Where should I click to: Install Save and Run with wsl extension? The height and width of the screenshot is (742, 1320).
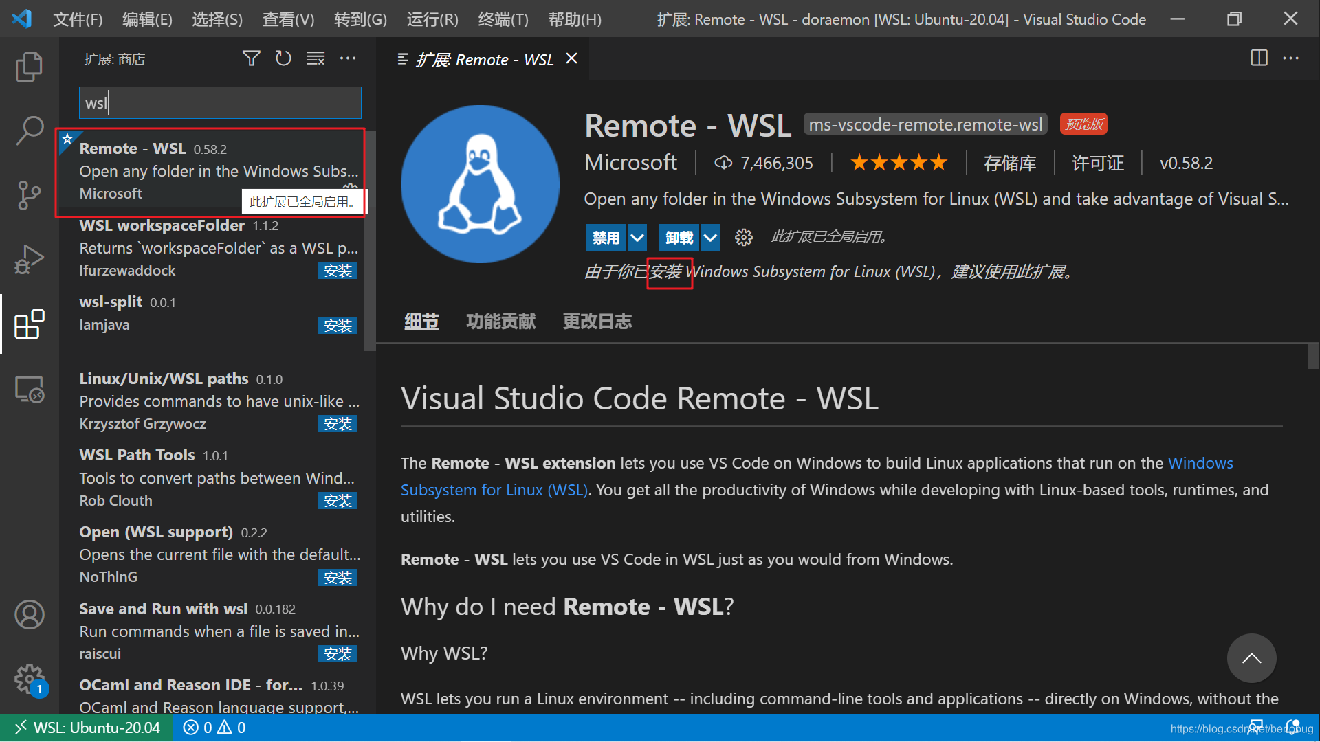[338, 654]
